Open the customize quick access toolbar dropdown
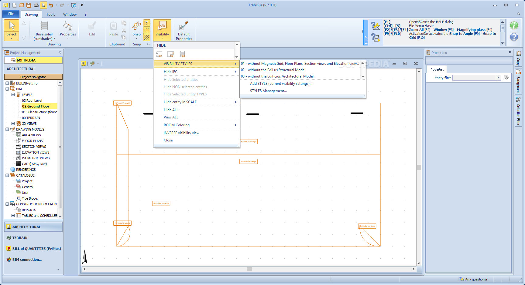This screenshot has height=285, width=525. pyautogui.click(x=82, y=5)
